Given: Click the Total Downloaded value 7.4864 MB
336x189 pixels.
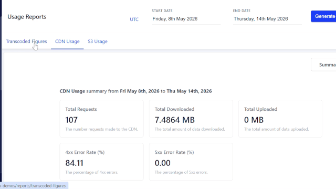Looking at the screenshot, I should 175,120.
